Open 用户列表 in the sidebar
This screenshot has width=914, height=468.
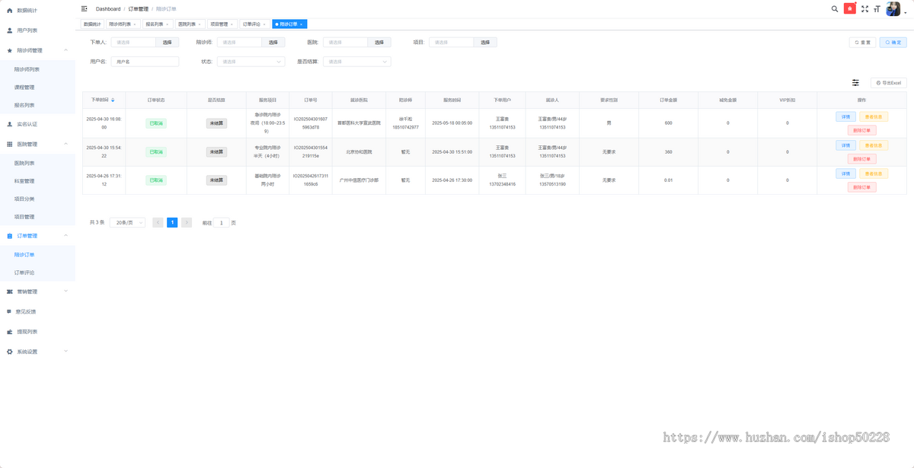[38, 30]
